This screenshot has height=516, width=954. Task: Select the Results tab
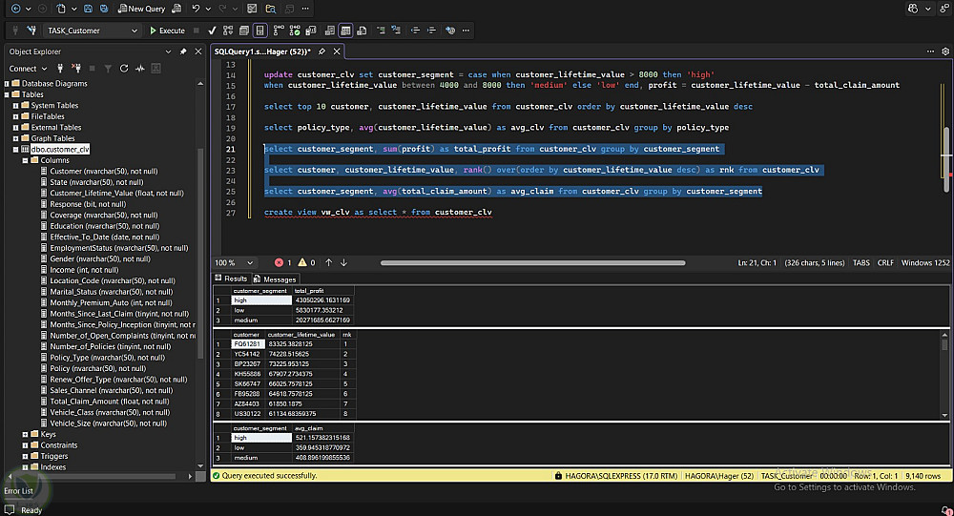tap(231, 279)
